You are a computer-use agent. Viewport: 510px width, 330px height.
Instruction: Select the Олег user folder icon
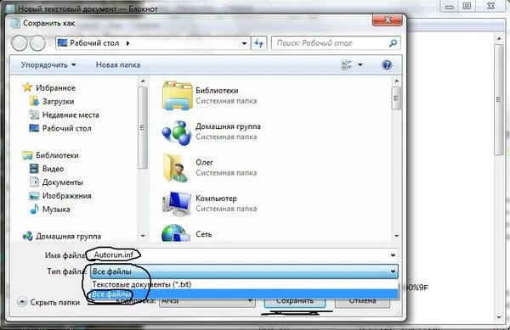click(176, 168)
